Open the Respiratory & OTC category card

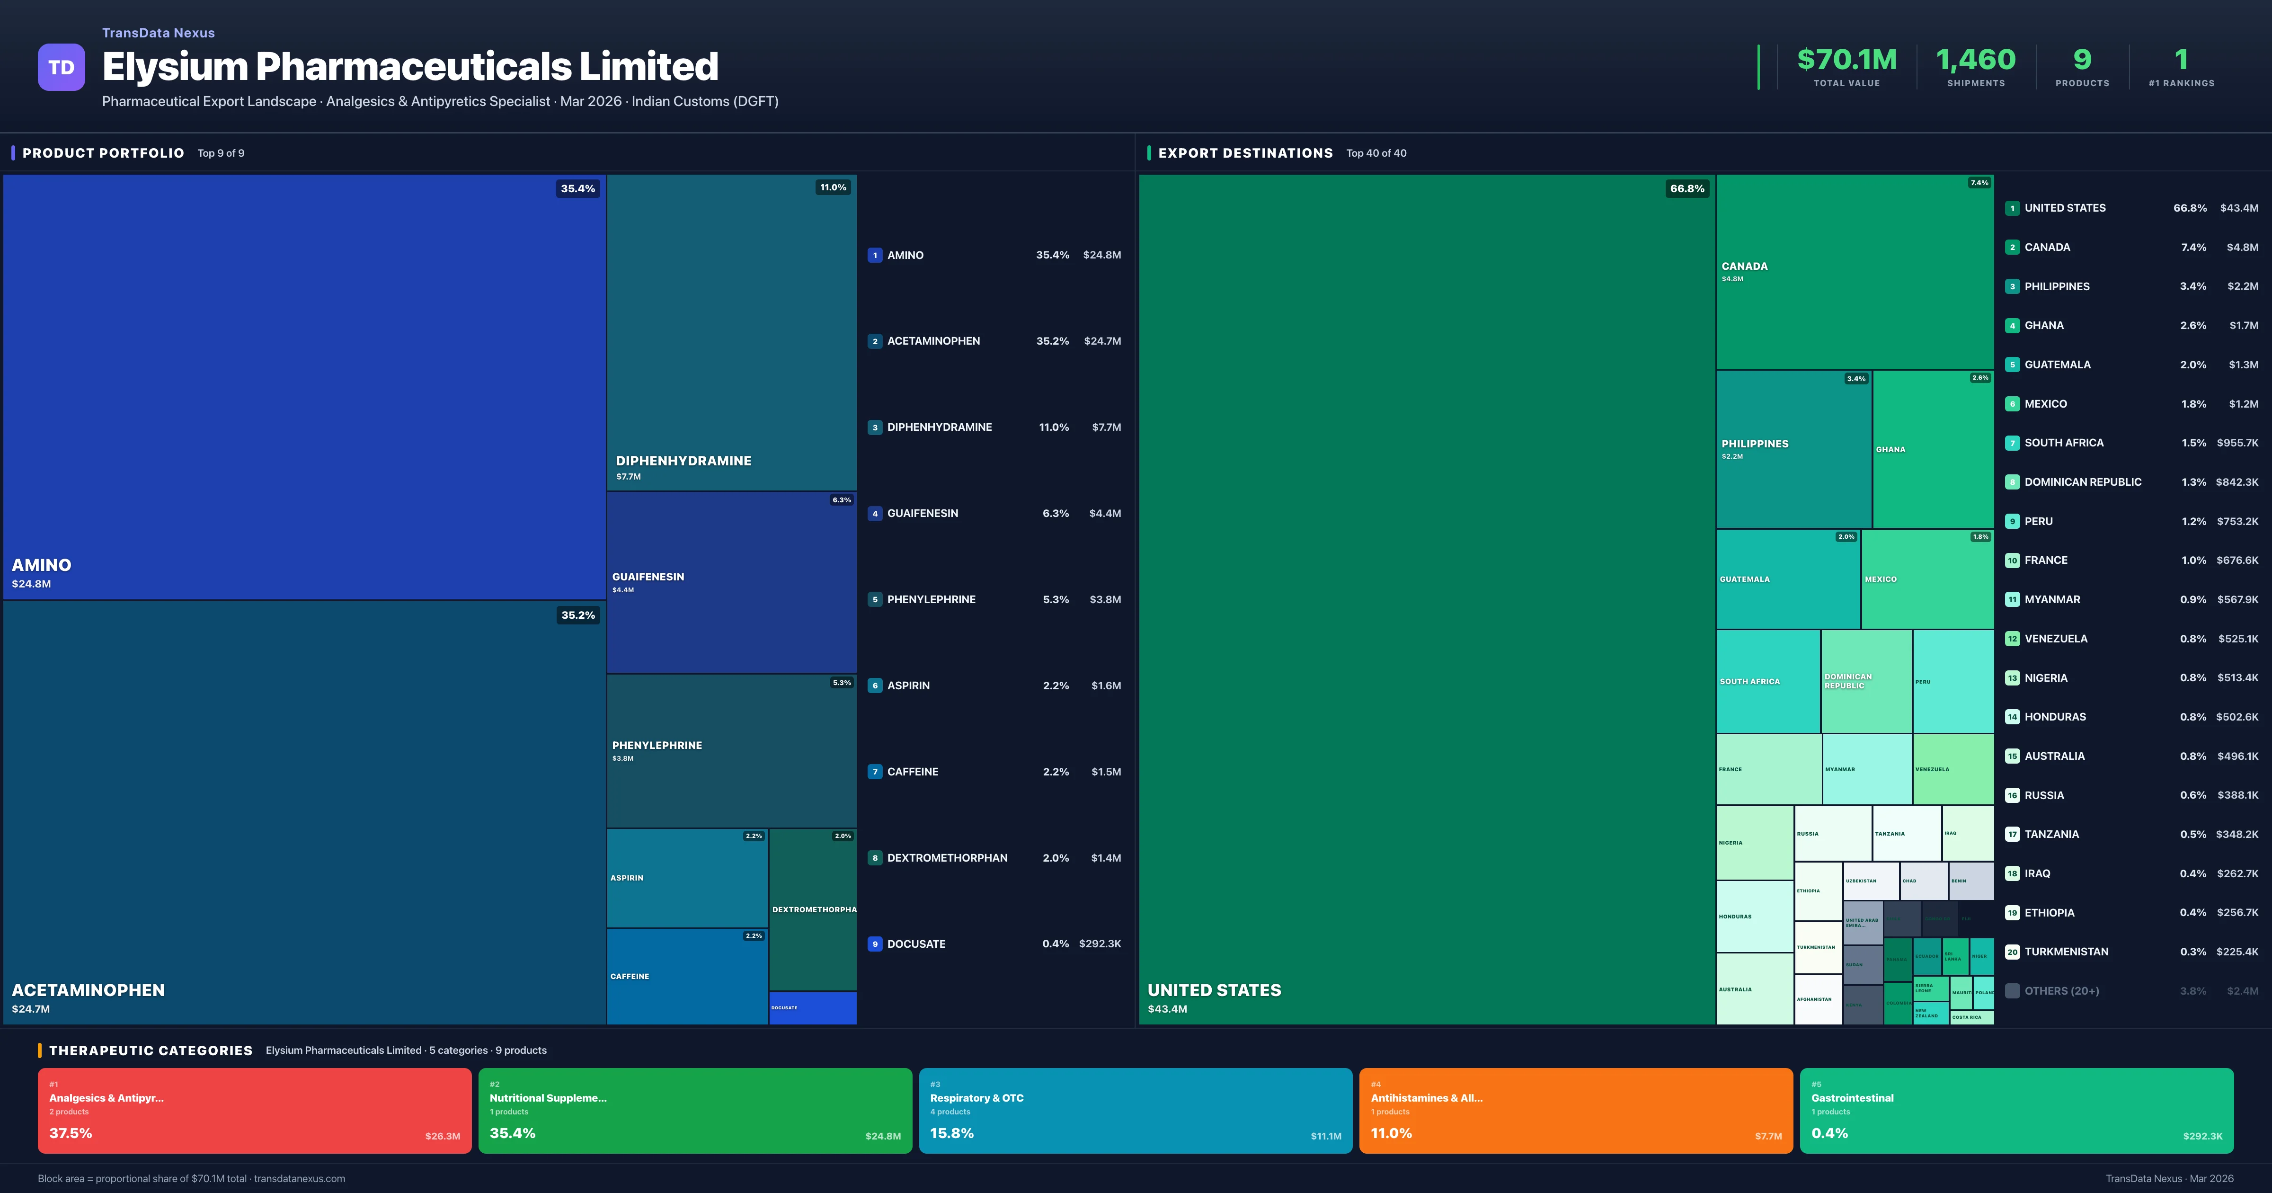[x=1135, y=1110]
